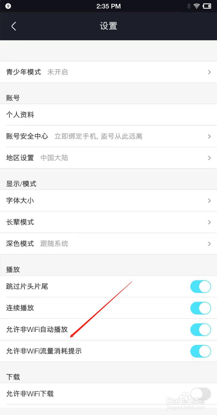Tap the 跟随系统 value text
This screenshot has width=217, height=415.
pyautogui.click(x=54, y=244)
